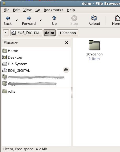Click the Forward arrow icon
This screenshot has height=152, width=120.
pyautogui.click(x=29, y=18)
